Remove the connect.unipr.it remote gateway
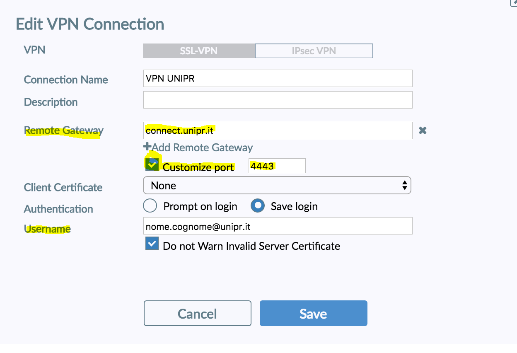Image resolution: width=517 pixels, height=353 pixels. (x=423, y=131)
